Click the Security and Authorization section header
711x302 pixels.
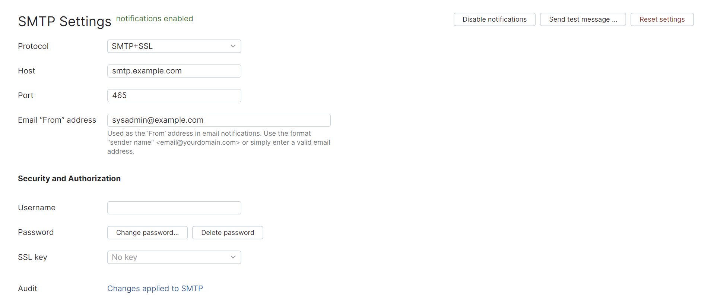[69, 178]
